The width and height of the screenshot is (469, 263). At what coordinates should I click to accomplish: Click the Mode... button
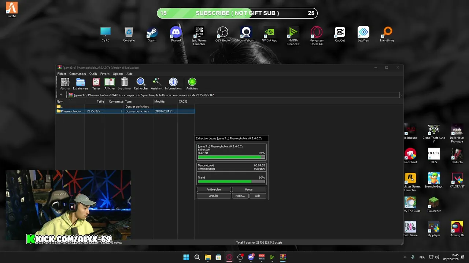[x=240, y=196]
